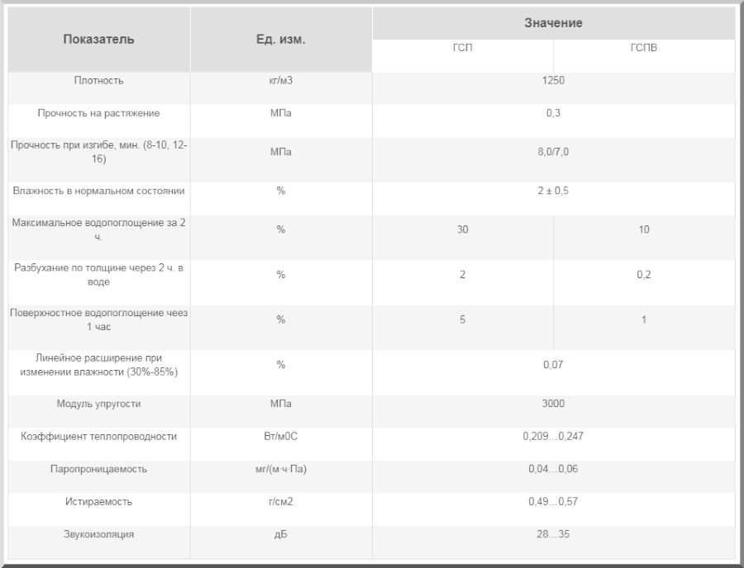Click the Ед. изм. column header

[x=280, y=39]
